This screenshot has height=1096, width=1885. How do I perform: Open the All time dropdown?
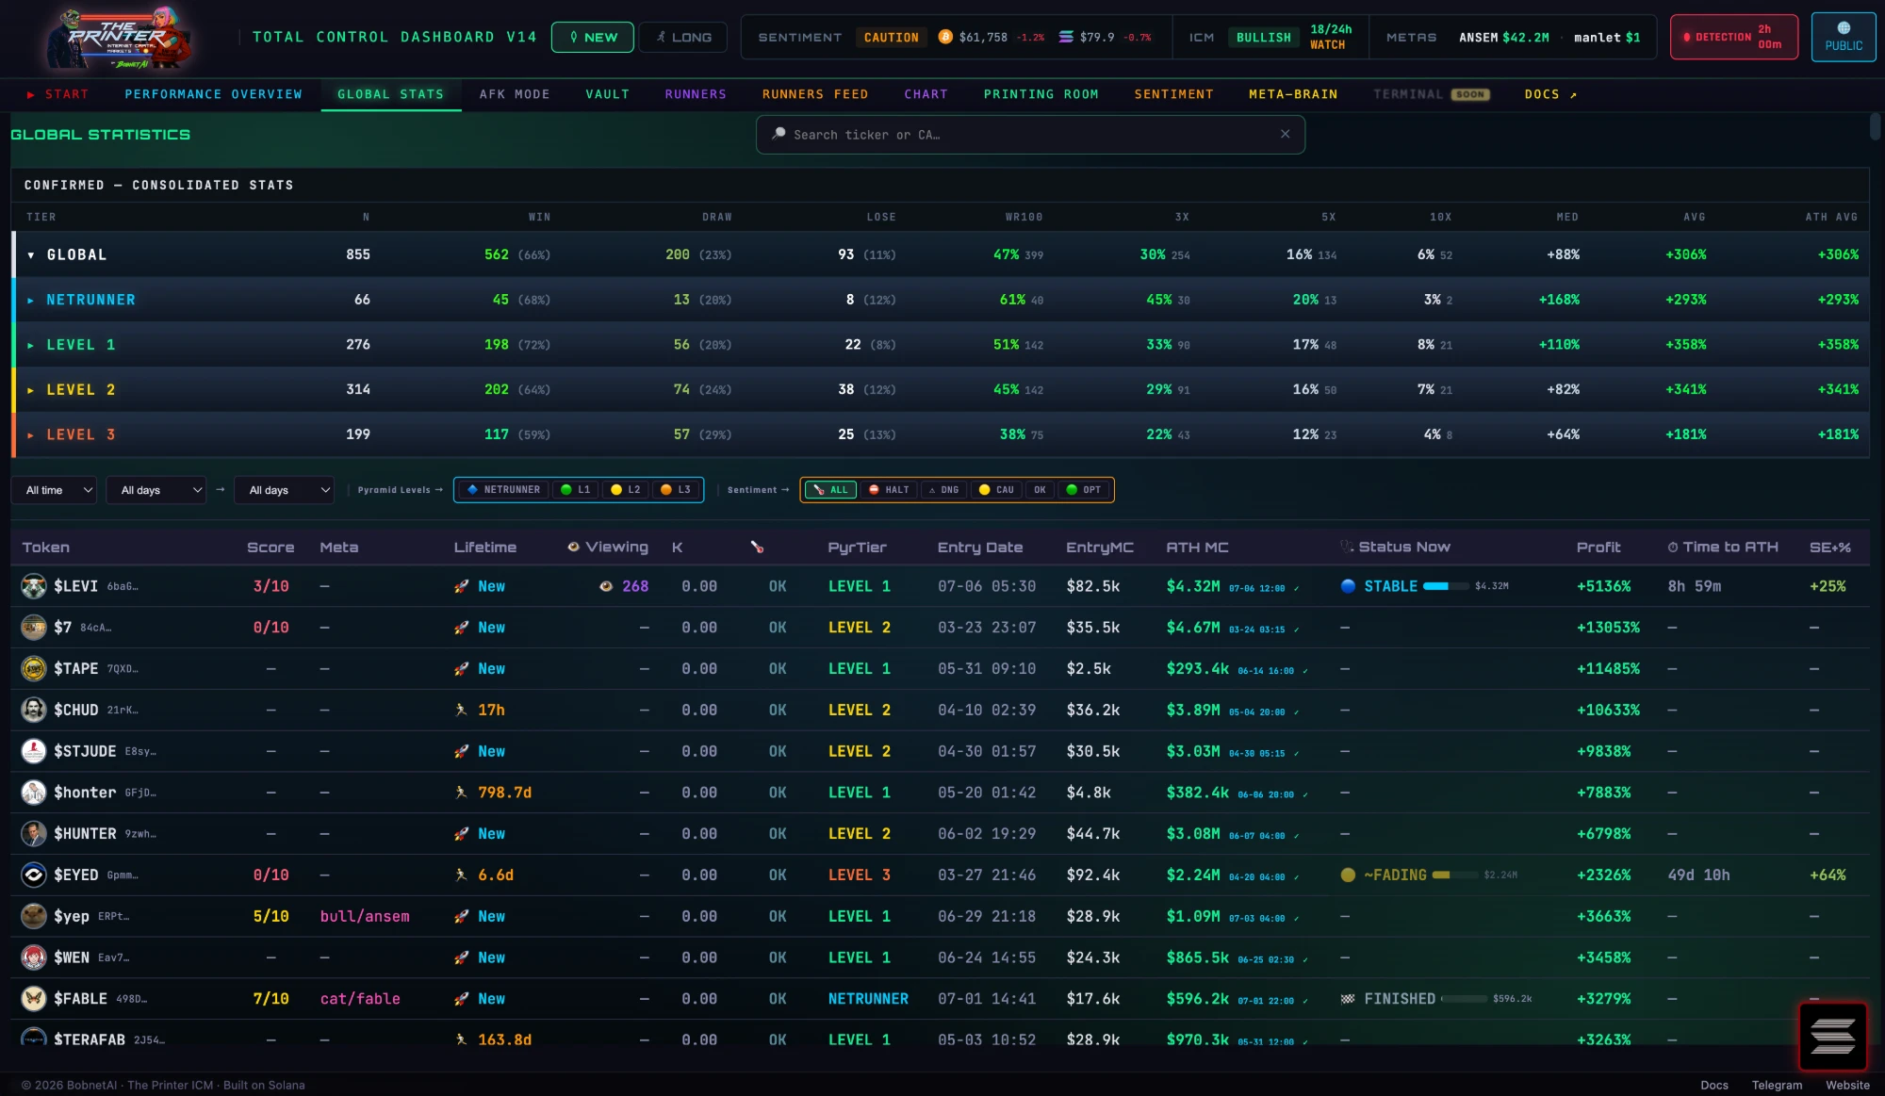click(55, 490)
